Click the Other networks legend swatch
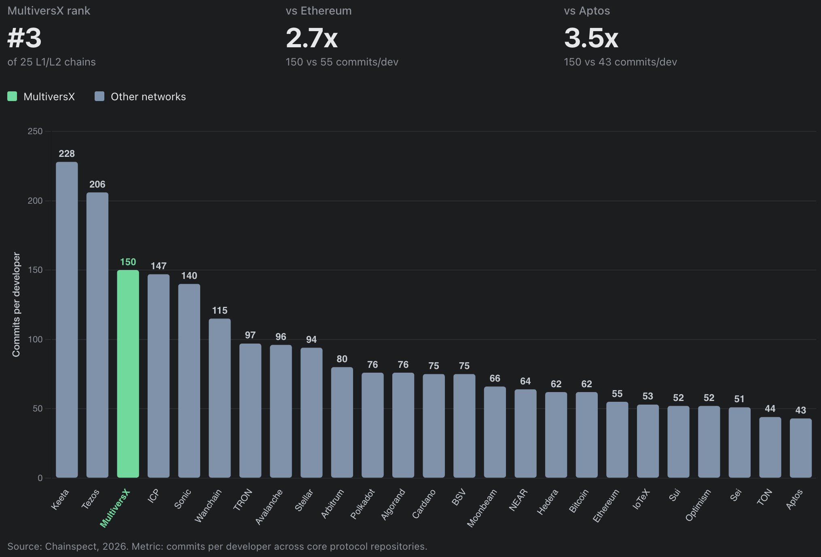 99,96
